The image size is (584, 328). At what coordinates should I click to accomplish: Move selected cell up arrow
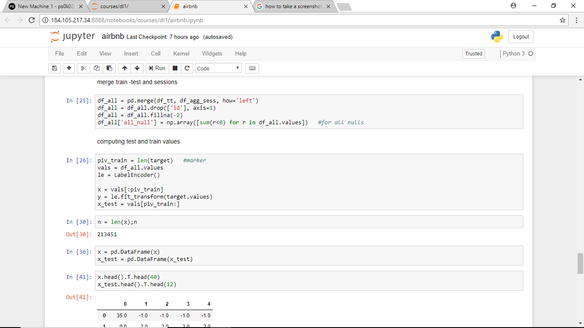click(x=124, y=68)
